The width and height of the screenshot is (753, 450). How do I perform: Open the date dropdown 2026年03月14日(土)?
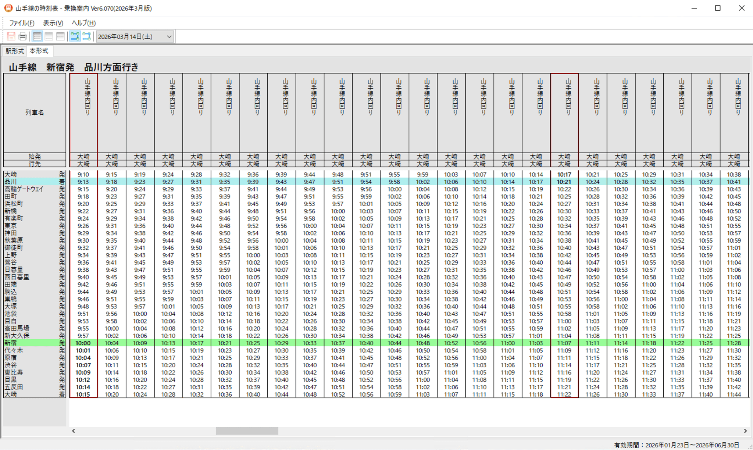pos(135,36)
